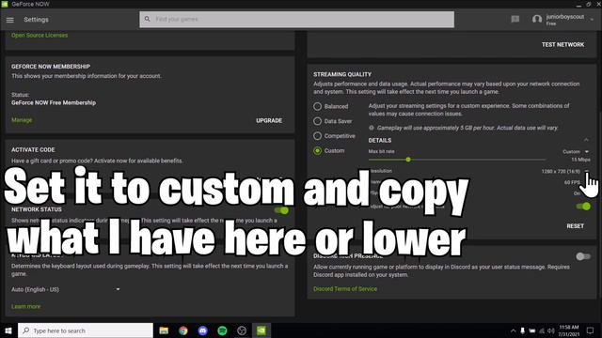Image resolution: width=602 pixels, height=338 pixels.
Task: Collapse the Details section chevron
Action: [x=586, y=140]
